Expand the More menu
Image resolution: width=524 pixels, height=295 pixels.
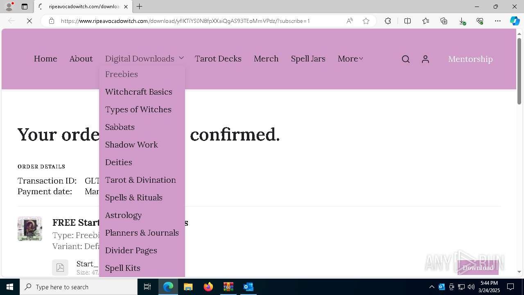(350, 59)
